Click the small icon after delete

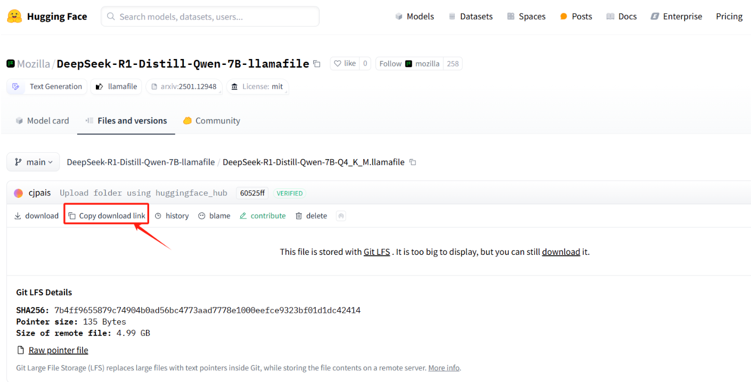pyautogui.click(x=341, y=215)
